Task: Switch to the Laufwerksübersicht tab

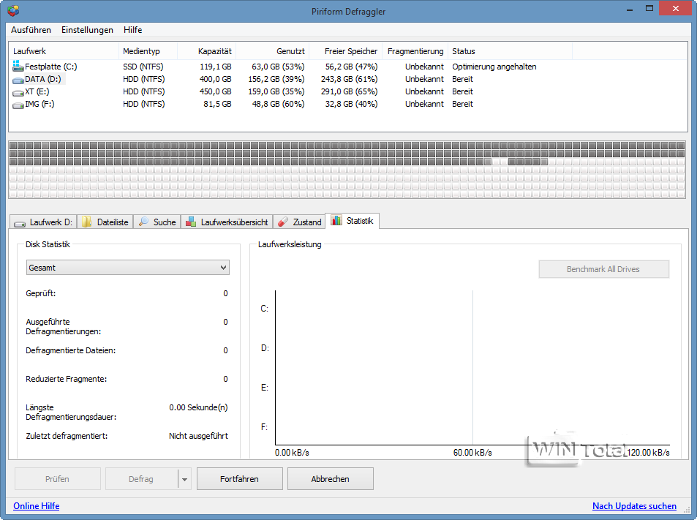Action: pos(227,222)
